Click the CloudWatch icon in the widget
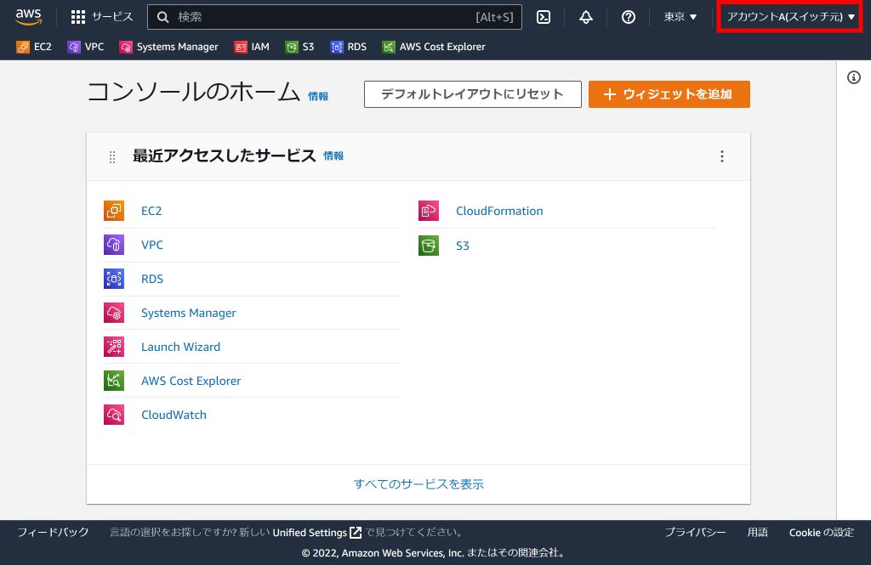The width and height of the screenshot is (871, 565). (x=114, y=415)
